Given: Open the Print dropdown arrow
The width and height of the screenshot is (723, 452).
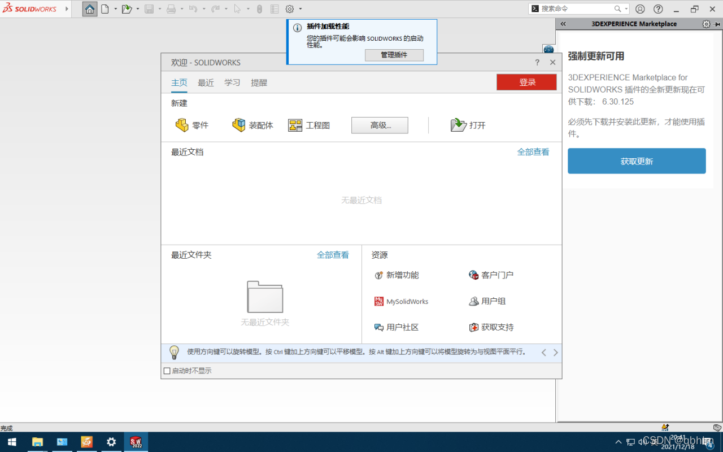Looking at the screenshot, I should (x=182, y=9).
